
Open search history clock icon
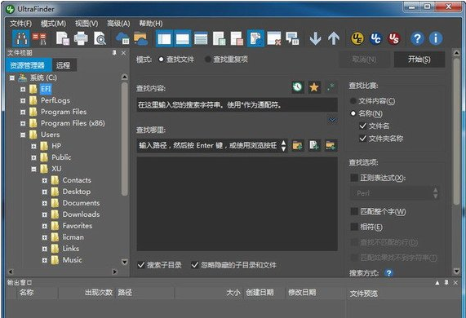pyautogui.click(x=298, y=87)
